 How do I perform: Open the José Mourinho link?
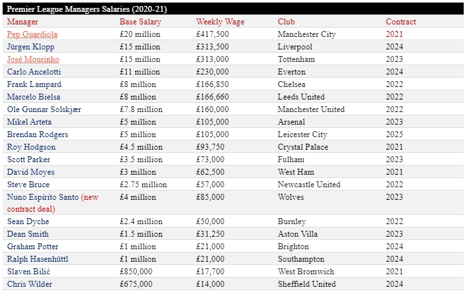click(33, 59)
